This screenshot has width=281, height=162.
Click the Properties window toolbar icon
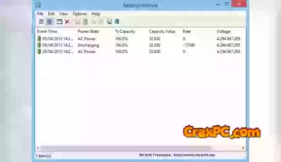click(x=59, y=22)
